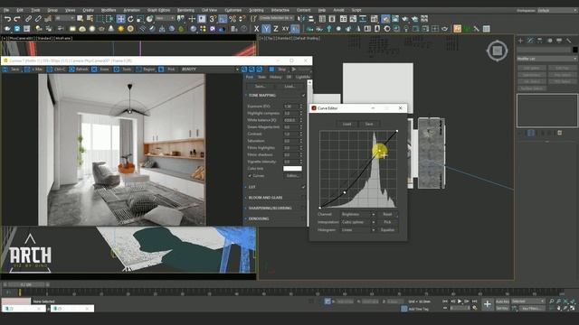Expand the Denoising section
The width and height of the screenshot is (579, 325).
[x=246, y=218]
